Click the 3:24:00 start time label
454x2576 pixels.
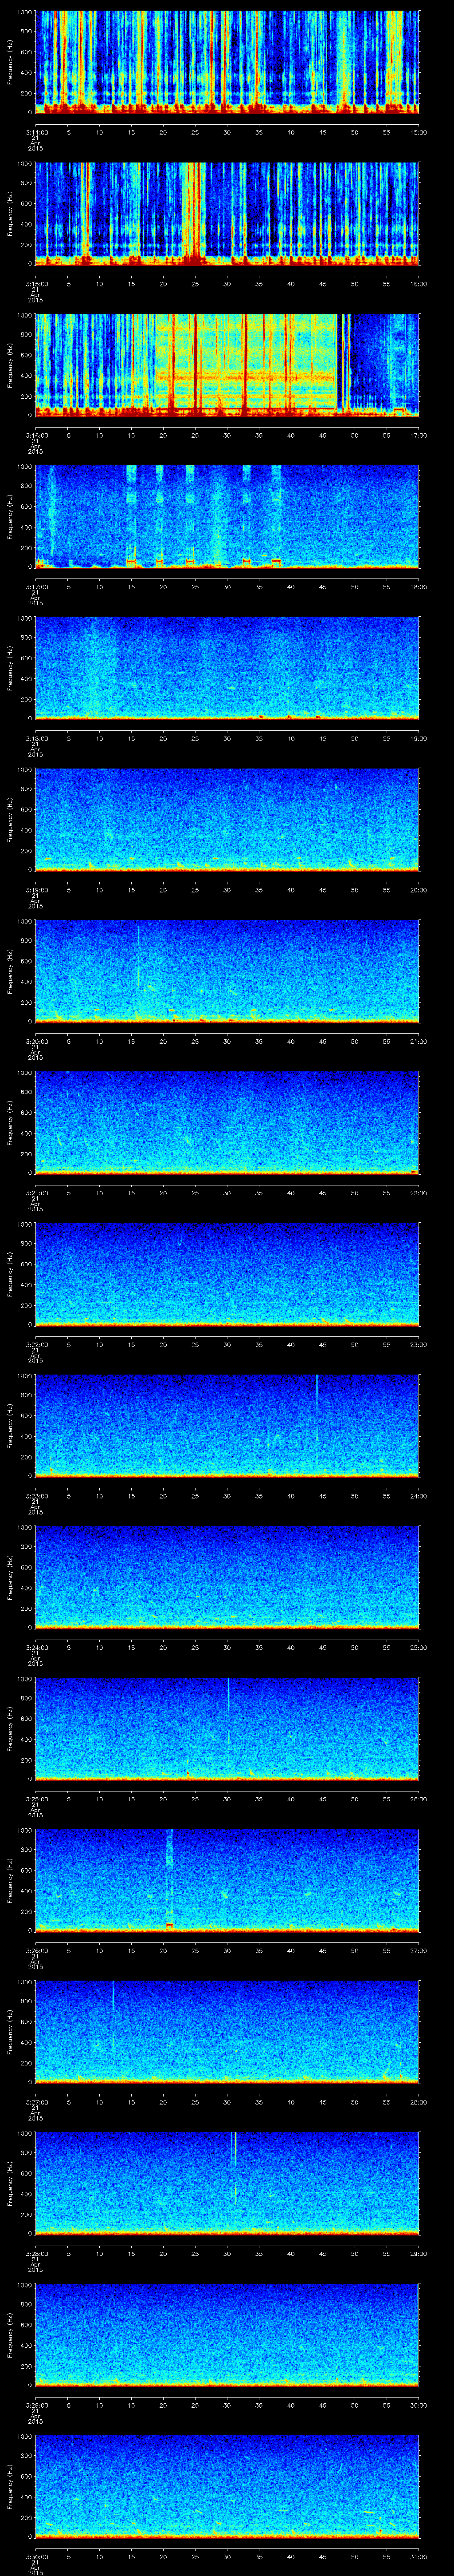click(36, 1647)
